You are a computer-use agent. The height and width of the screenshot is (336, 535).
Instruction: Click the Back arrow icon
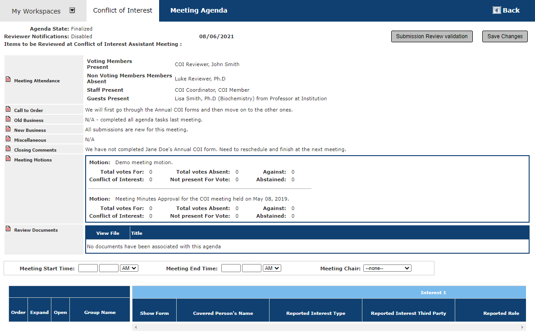496,10
